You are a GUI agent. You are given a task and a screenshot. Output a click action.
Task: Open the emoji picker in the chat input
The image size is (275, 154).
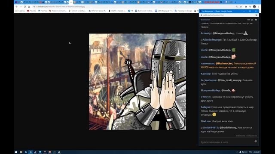[x=256, y=141]
